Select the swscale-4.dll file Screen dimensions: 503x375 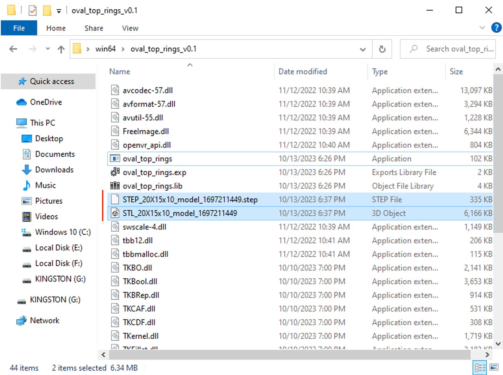tap(301, 227)
